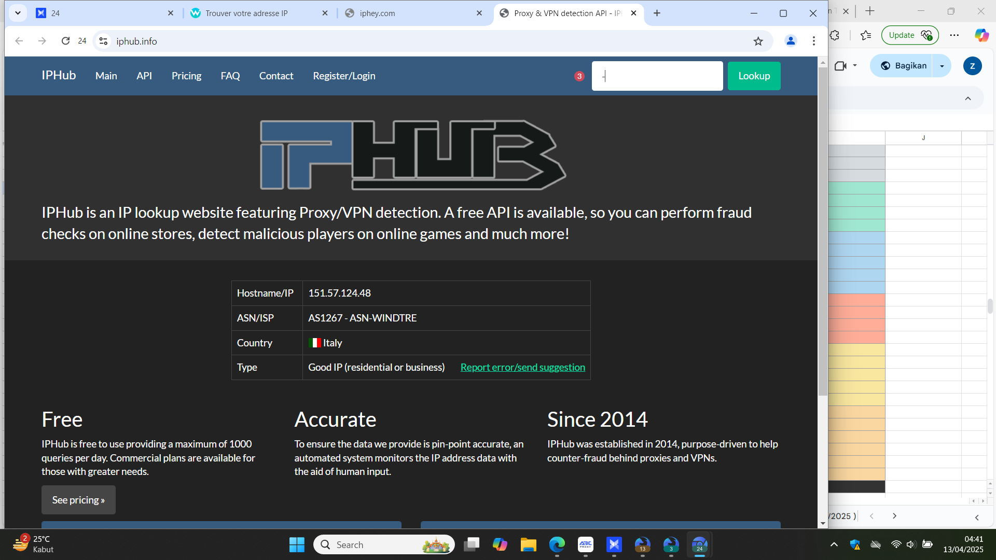Select column J header in spreadsheet
This screenshot has width=996, height=560.
[x=923, y=137]
